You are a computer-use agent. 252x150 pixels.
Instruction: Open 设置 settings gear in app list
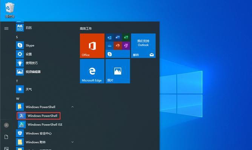20,54
